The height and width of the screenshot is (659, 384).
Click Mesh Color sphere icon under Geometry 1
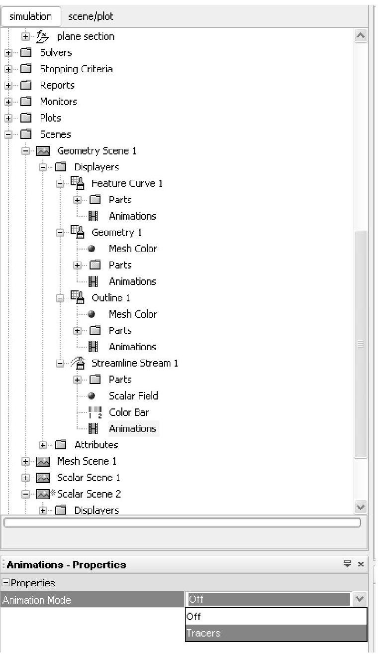click(x=92, y=249)
